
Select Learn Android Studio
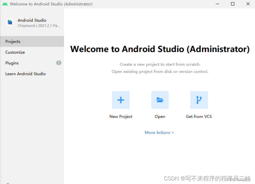pyautogui.click(x=32, y=74)
